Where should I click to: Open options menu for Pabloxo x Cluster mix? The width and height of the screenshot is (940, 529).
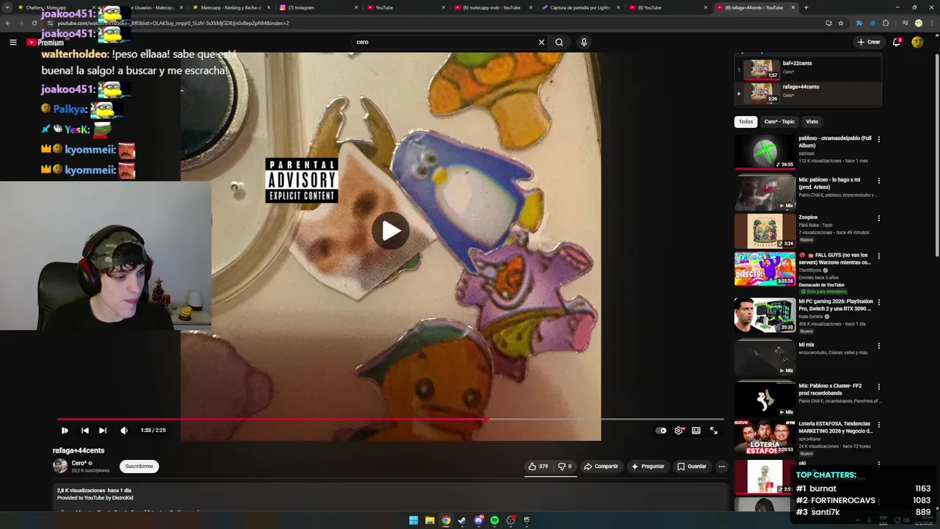click(x=878, y=386)
